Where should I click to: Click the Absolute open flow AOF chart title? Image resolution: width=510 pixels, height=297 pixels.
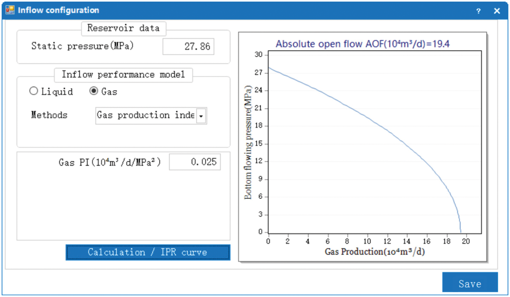point(362,44)
